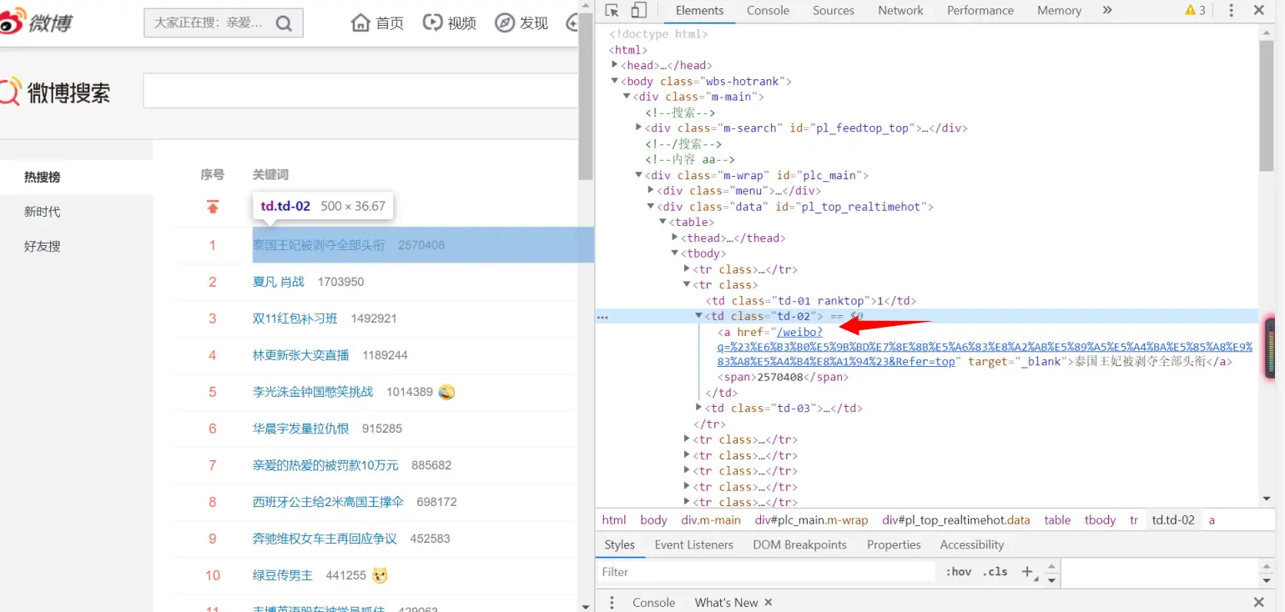Click the tbody breadcrumb
Image resolution: width=1285 pixels, height=612 pixels.
point(1100,519)
